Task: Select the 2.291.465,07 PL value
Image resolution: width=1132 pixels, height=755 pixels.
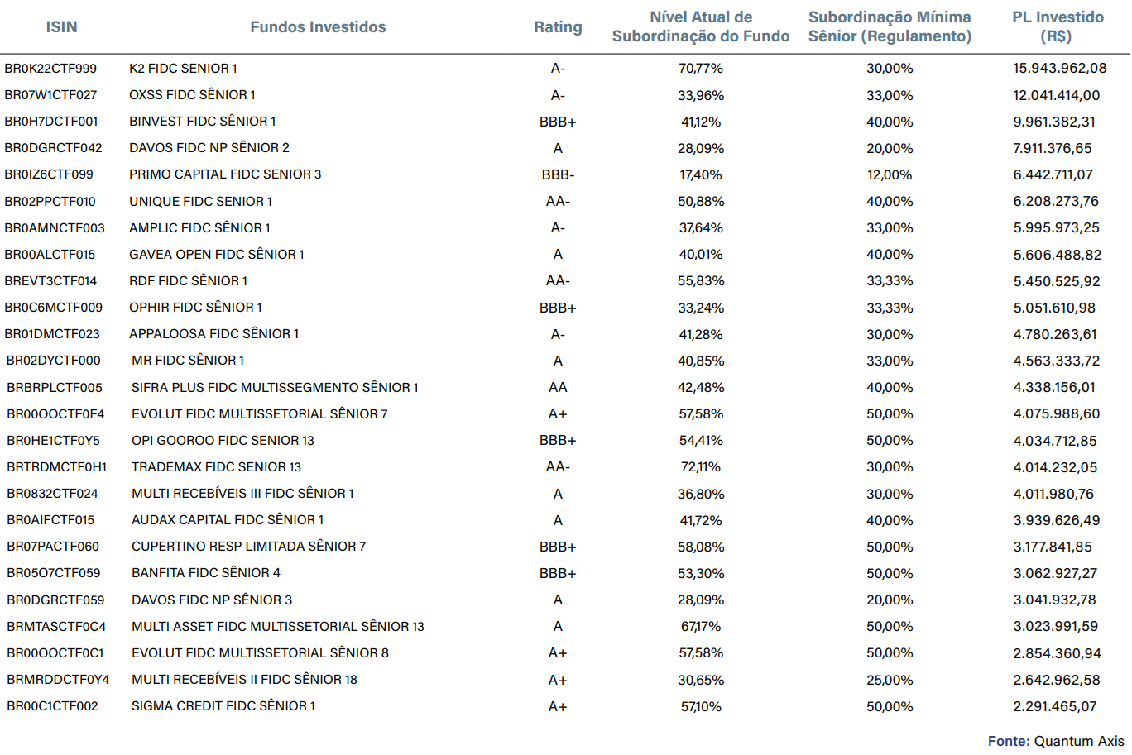Action: (x=1055, y=706)
